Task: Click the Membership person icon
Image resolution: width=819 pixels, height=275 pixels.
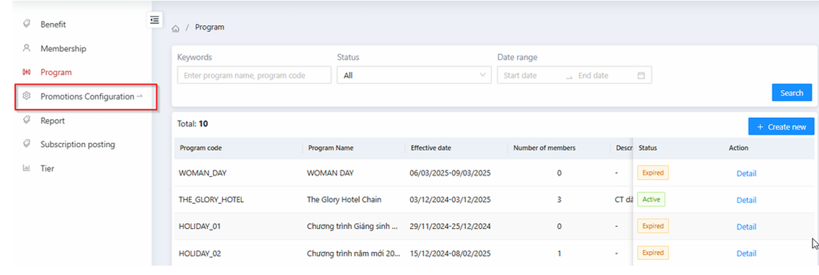Action: (x=27, y=48)
